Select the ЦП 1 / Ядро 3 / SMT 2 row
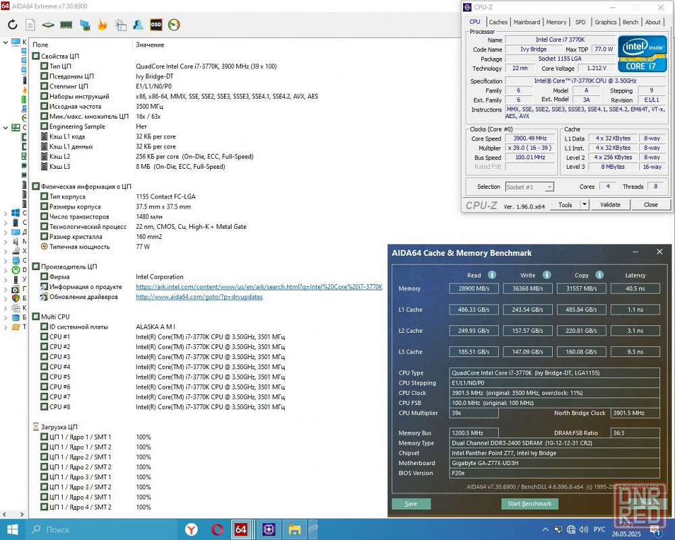 point(207,487)
